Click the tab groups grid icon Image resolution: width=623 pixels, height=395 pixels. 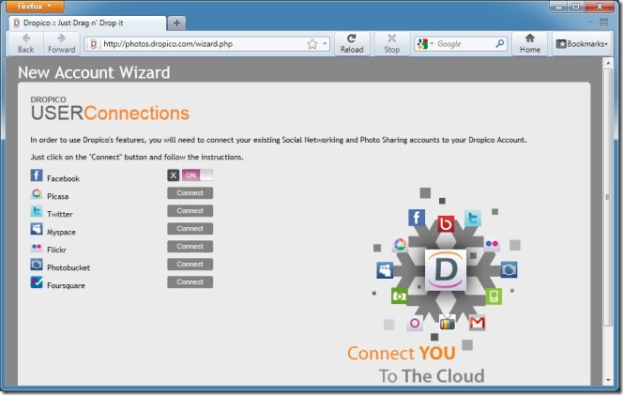click(x=604, y=23)
